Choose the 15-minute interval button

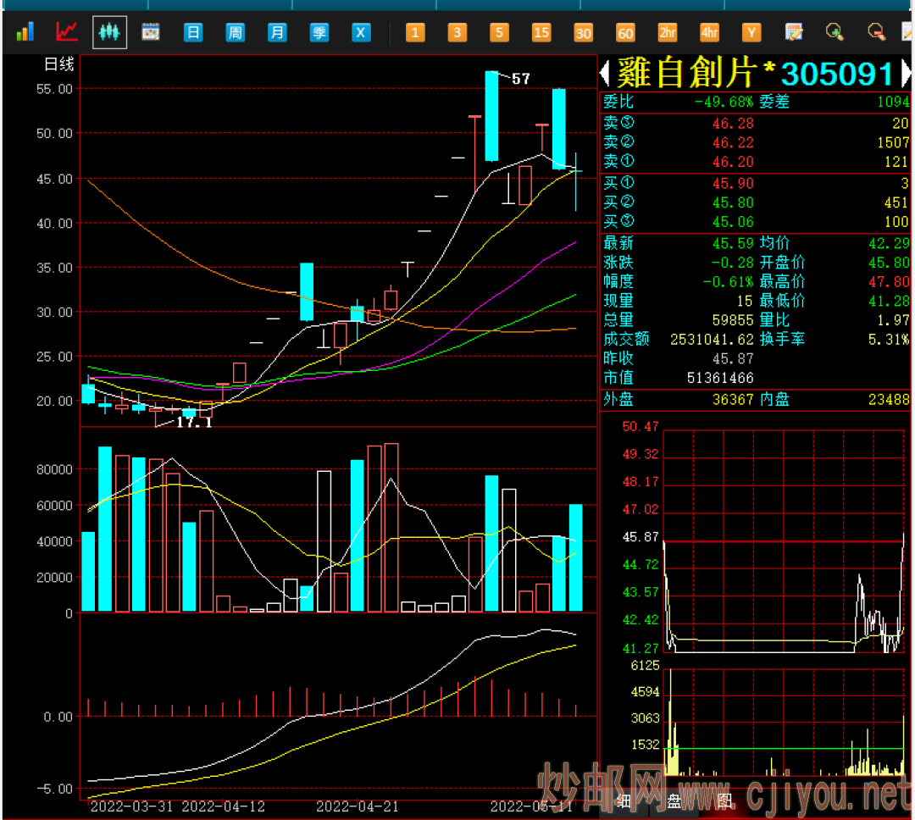541,32
